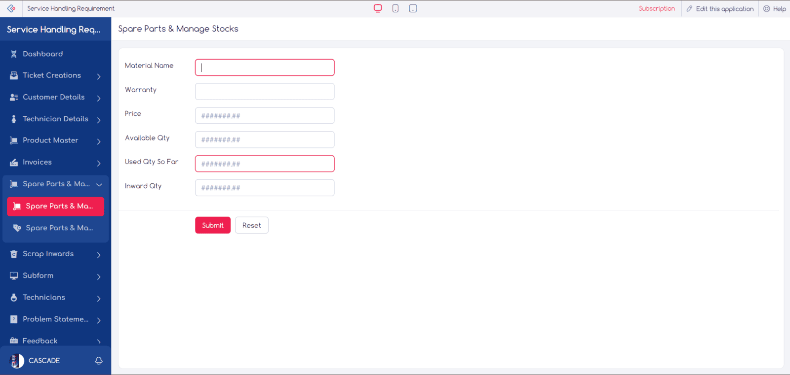Screen dimensions: 790x375
Task: Reset the form fields
Action: point(252,225)
